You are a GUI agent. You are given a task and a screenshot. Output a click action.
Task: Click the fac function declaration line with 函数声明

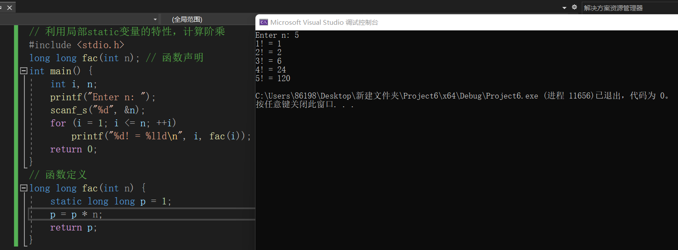point(116,58)
